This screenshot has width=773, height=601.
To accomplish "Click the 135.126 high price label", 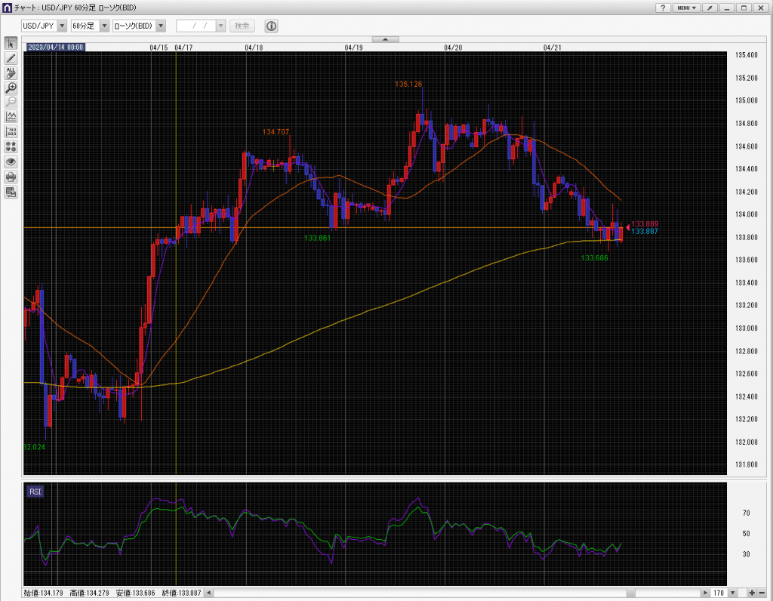I will 408,85.
